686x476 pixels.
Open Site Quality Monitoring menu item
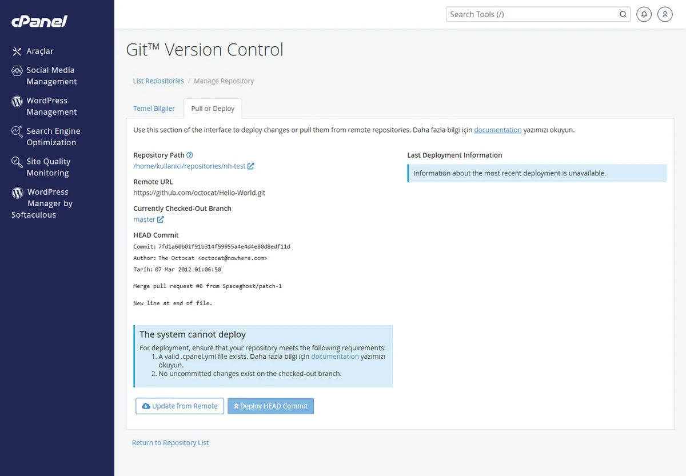coord(49,167)
